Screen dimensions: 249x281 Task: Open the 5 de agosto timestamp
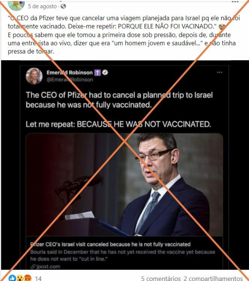pyautogui.click(x=42, y=6)
